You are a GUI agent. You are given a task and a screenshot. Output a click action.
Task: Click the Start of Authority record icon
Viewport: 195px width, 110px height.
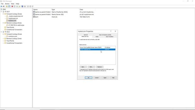coord(34,12)
